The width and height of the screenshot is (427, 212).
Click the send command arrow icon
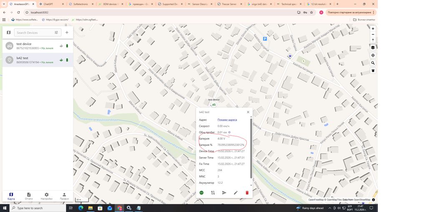(x=224, y=193)
